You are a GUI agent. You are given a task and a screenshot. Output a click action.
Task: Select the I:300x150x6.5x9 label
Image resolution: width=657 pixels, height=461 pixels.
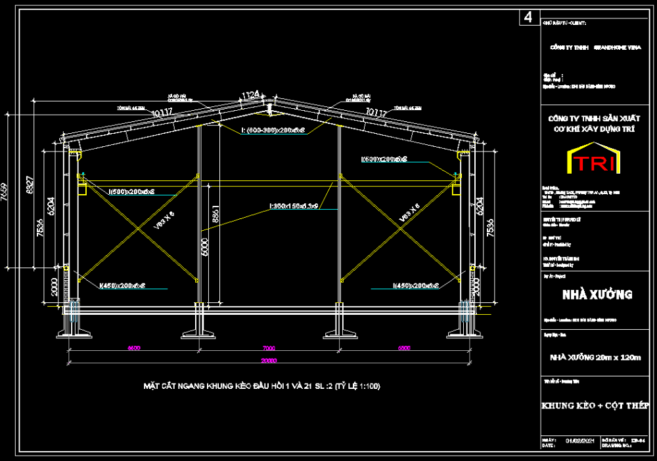pyautogui.click(x=294, y=206)
